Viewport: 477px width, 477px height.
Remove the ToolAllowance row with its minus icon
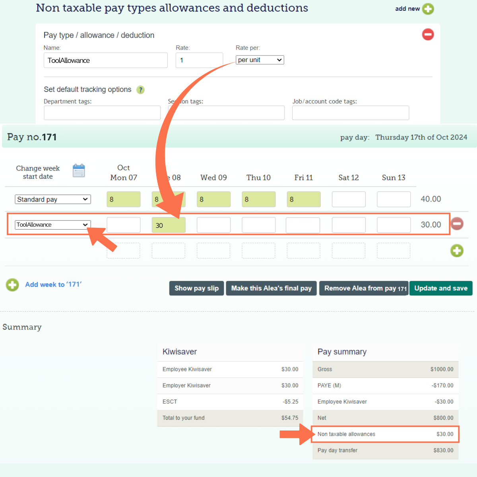pos(457,224)
